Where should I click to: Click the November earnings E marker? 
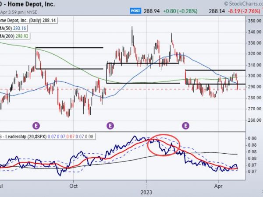point(110,126)
